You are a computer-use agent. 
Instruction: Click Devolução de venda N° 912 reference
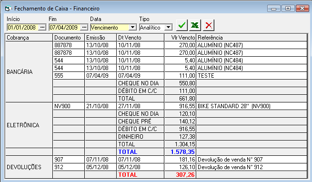tap(252, 167)
